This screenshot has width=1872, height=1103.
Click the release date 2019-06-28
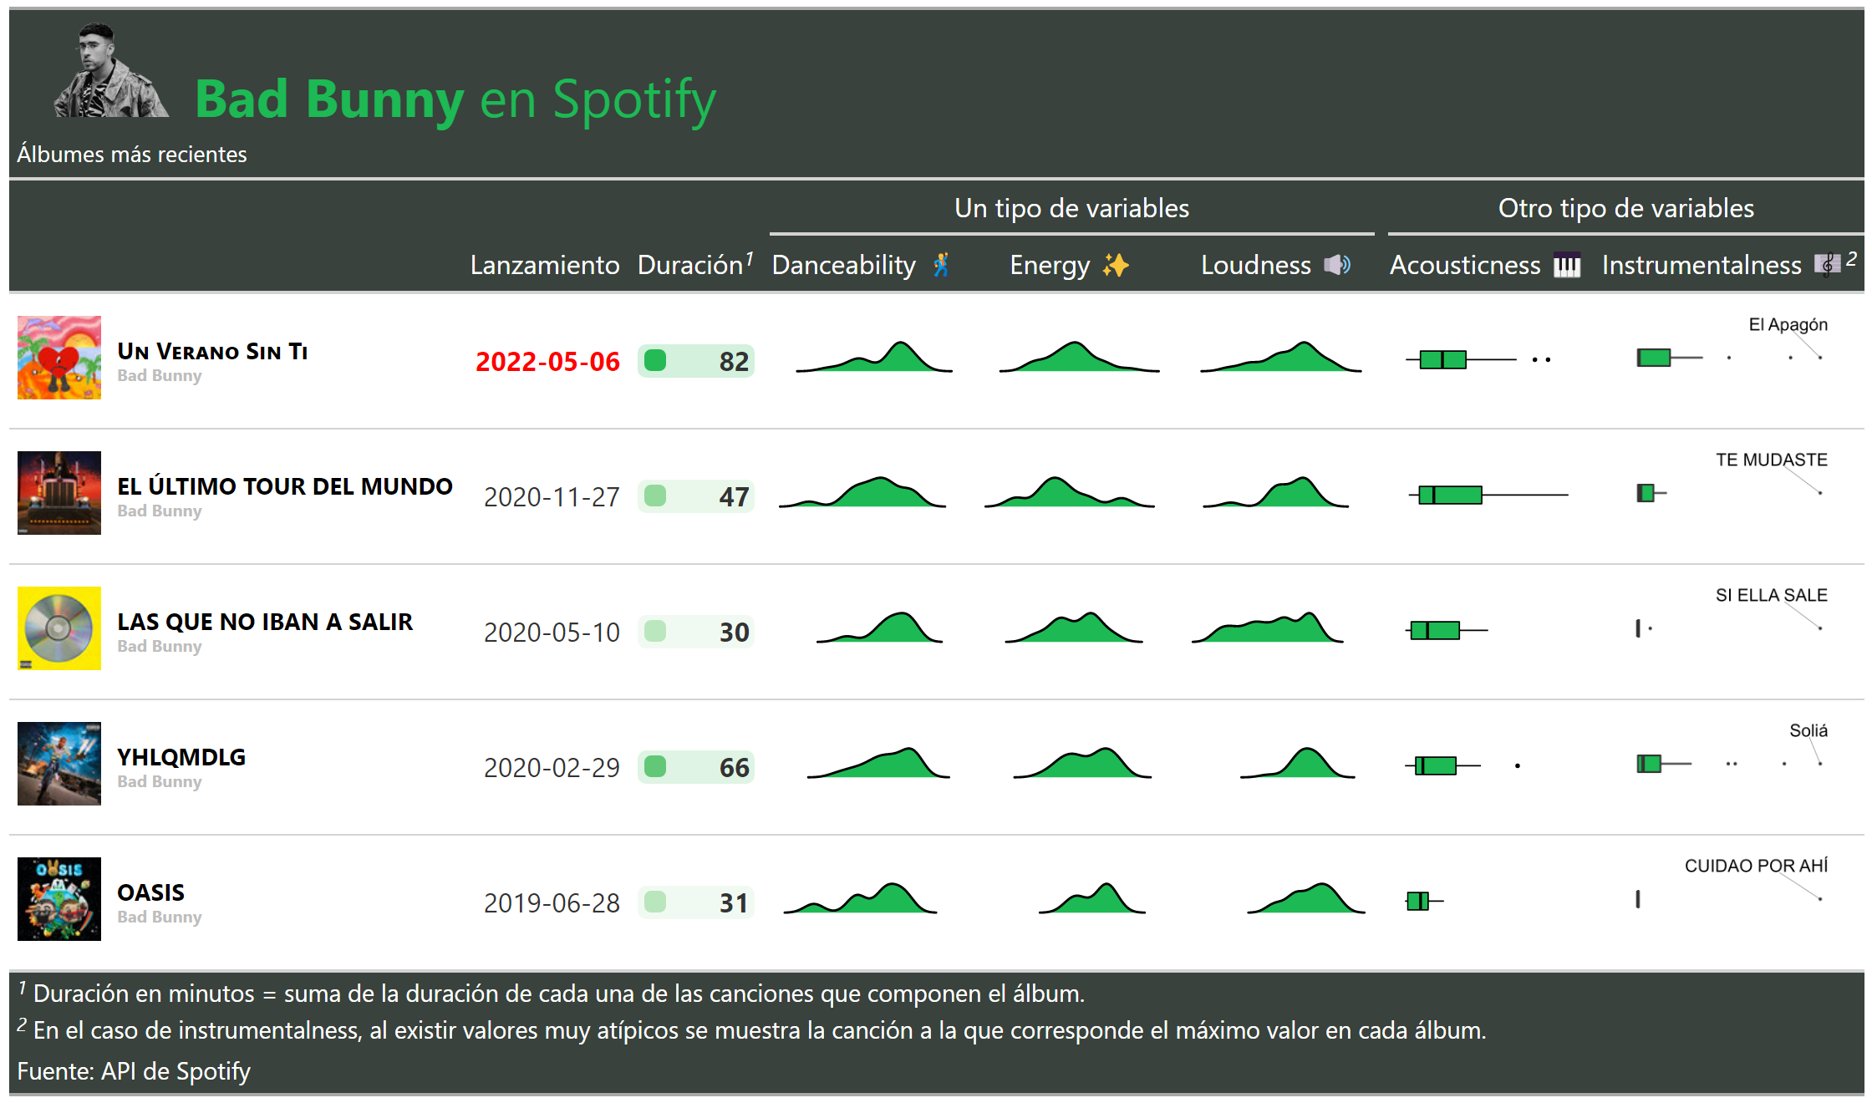coord(552,903)
